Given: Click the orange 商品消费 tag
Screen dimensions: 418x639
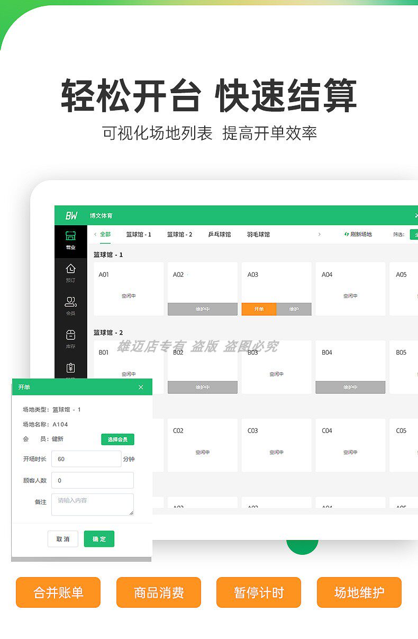Looking at the screenshot, I should (159, 592).
